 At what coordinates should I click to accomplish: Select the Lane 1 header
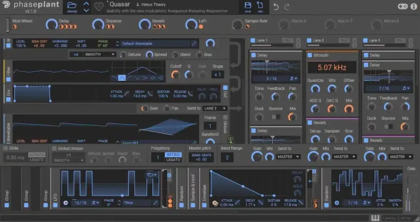point(262,41)
